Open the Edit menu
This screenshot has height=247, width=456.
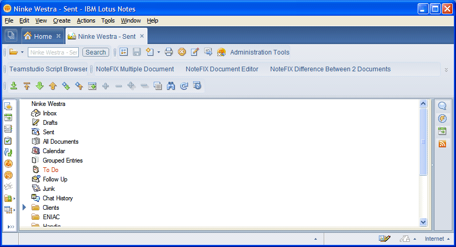coord(24,20)
